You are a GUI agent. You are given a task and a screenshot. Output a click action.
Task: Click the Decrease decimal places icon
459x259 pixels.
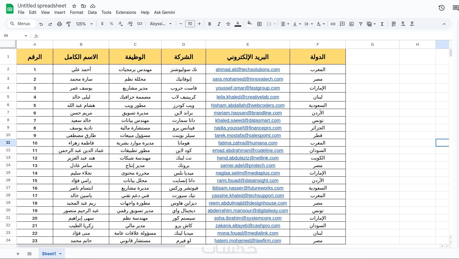[x=121, y=24]
